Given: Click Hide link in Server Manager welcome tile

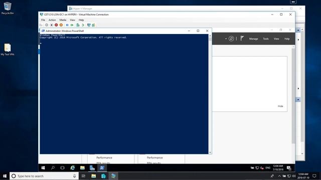Looking at the screenshot, I should click(x=280, y=106).
